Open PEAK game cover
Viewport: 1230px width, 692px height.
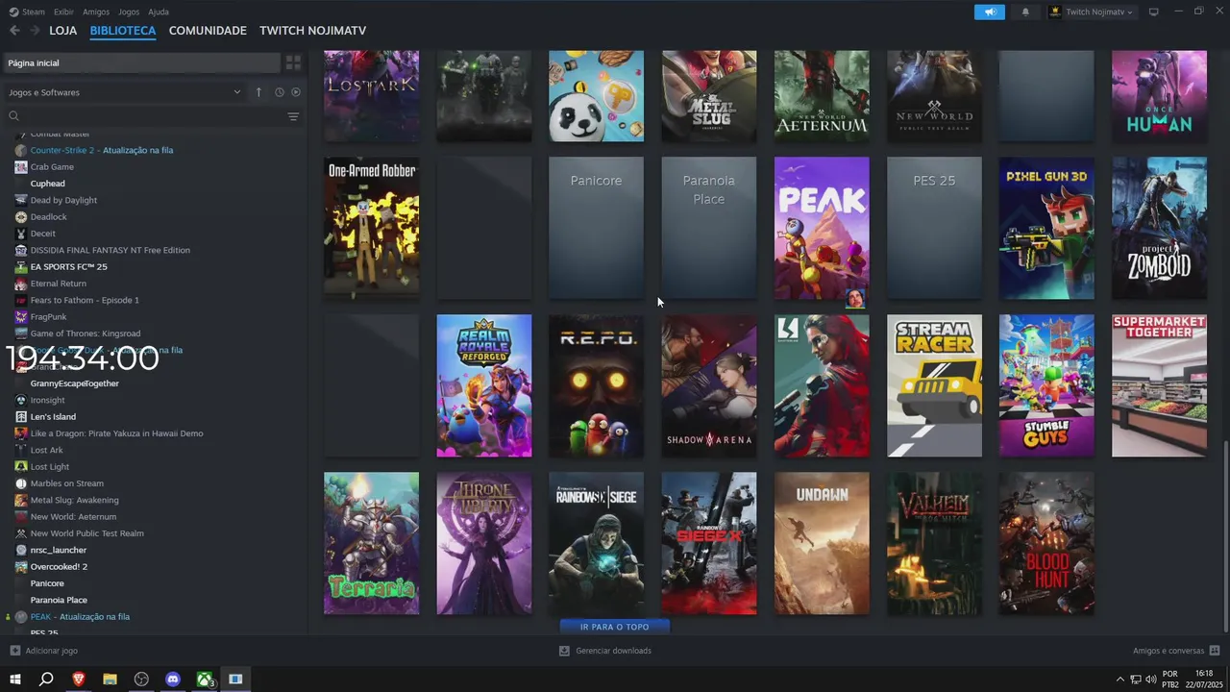(822, 228)
